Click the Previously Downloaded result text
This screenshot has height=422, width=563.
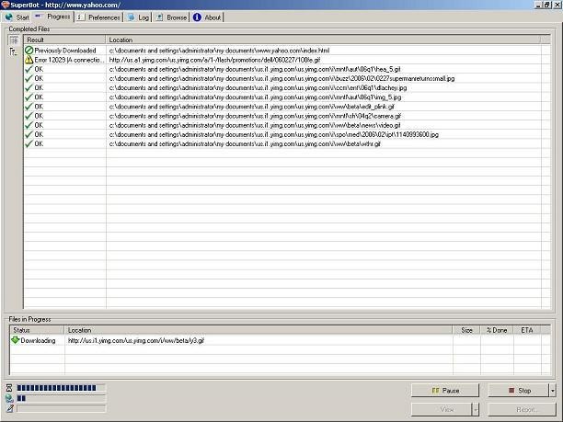click(65, 51)
